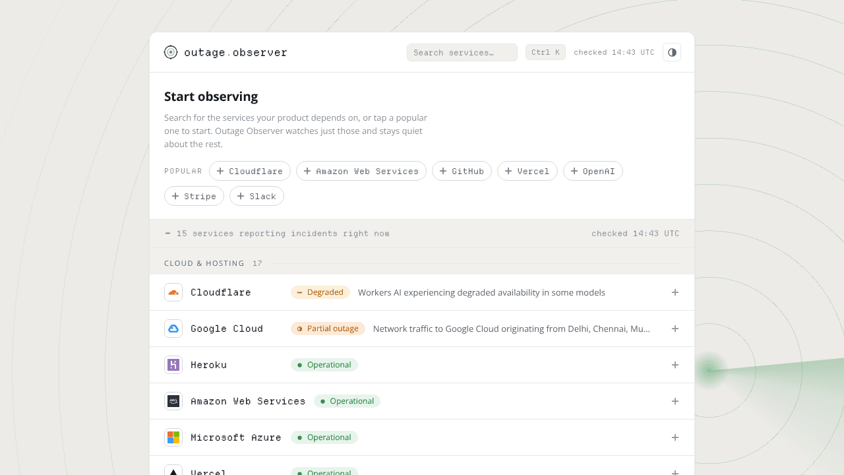Focus the Search services input field

[462, 52]
